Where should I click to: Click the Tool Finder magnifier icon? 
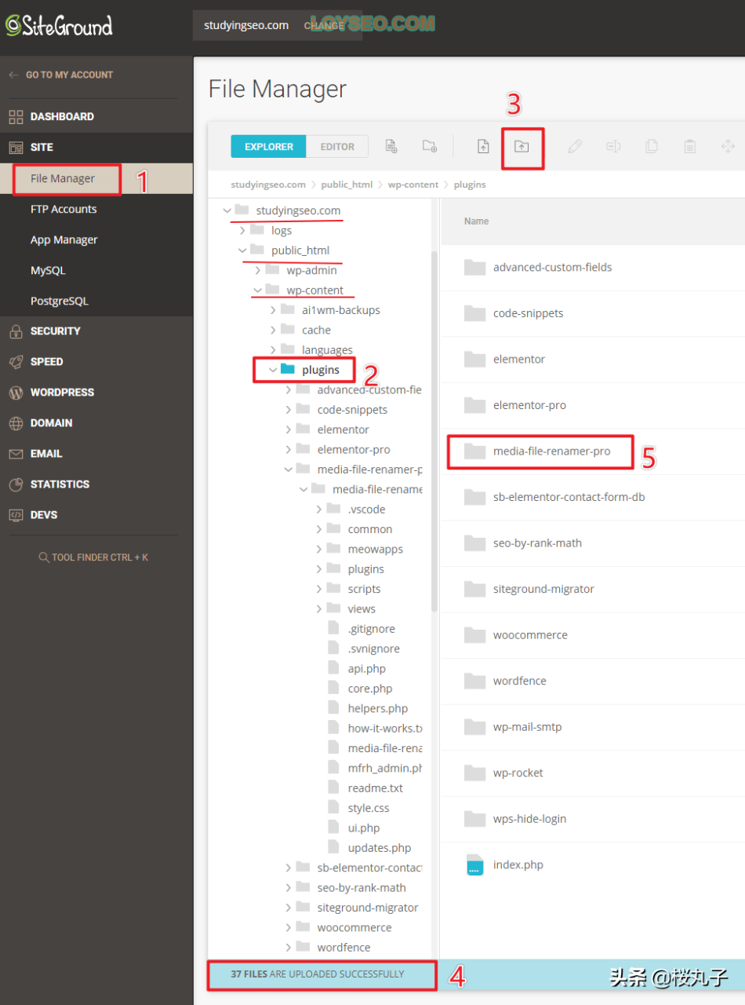click(x=44, y=557)
